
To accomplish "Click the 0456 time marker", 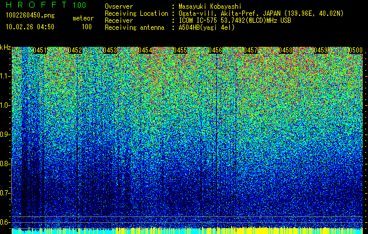I will [x=215, y=50].
